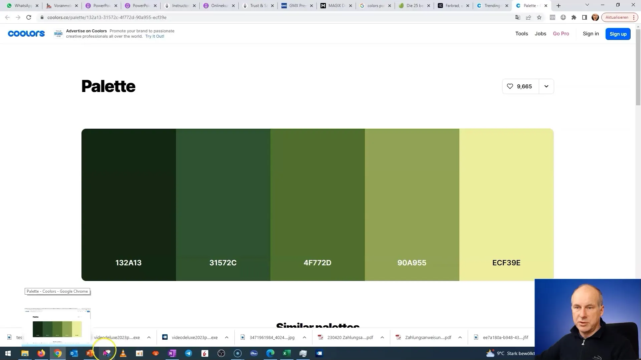Click the Palette Chrome window preview thumbnail
The height and width of the screenshot is (360, 641).
57,326
